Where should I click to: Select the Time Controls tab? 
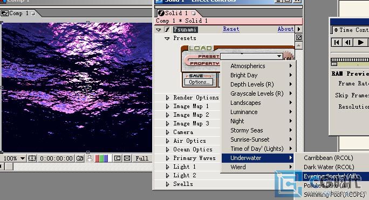coord(351,30)
